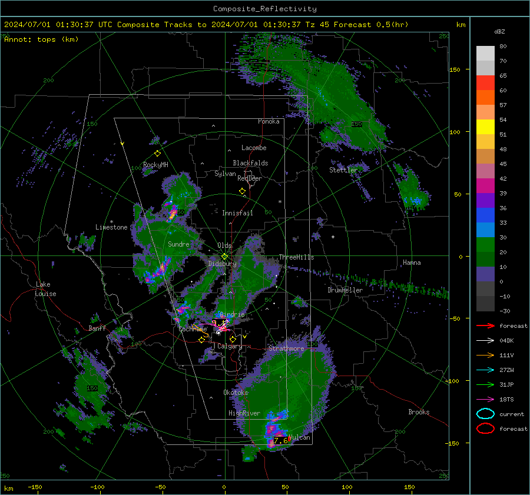Image resolution: width=530 pixels, height=495 pixels.
Task: Click the magenta swatch below 42 dBZ
Action: click(x=485, y=185)
